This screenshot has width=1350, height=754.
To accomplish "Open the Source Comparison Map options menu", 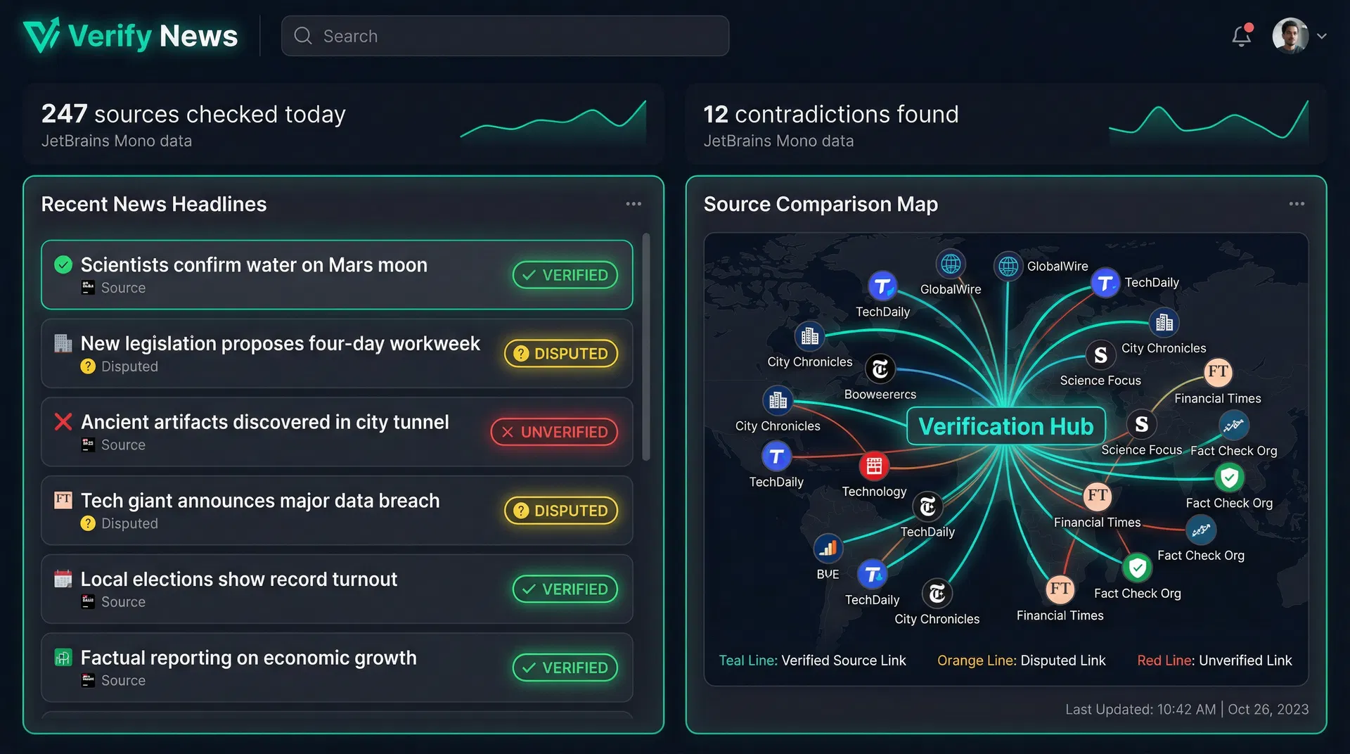I will tap(1297, 204).
